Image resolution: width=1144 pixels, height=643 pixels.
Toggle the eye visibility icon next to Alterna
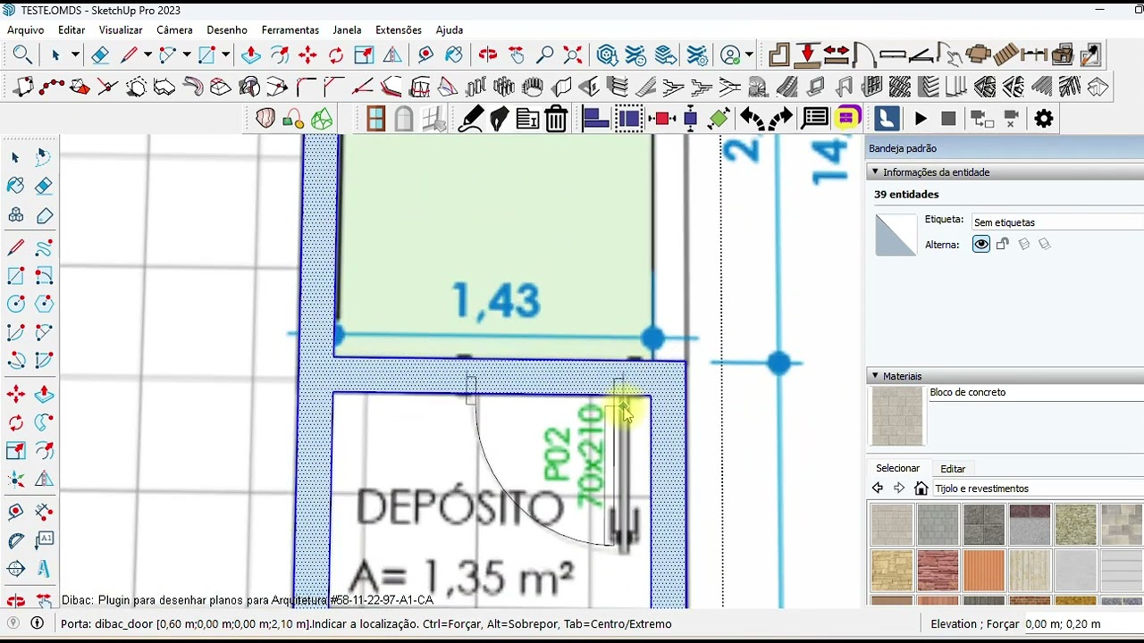[x=981, y=244]
